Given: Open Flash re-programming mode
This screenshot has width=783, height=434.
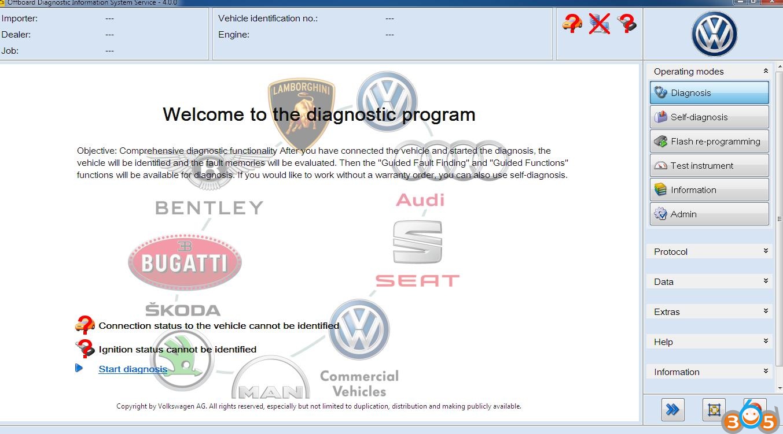Looking at the screenshot, I should pyautogui.click(x=709, y=142).
